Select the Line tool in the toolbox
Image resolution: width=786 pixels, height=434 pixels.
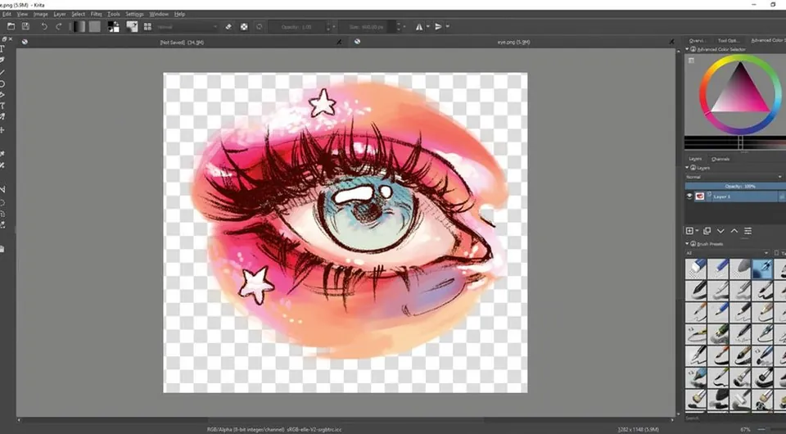[2, 73]
